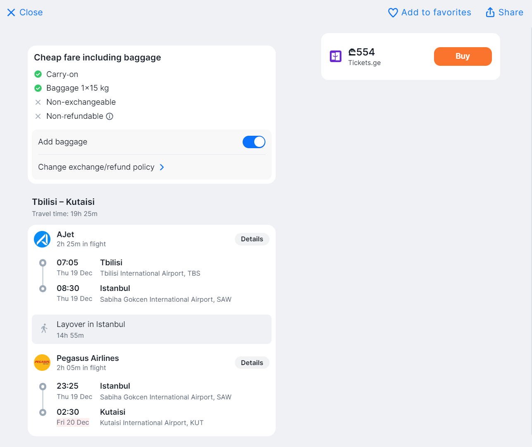
Task: Click the Pegasus Airlines name text
Action: [88, 358]
